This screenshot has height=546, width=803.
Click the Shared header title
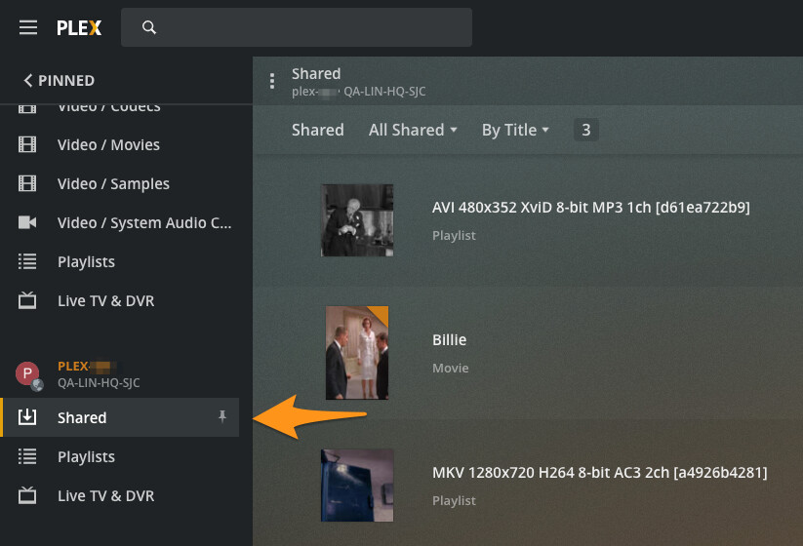316,74
